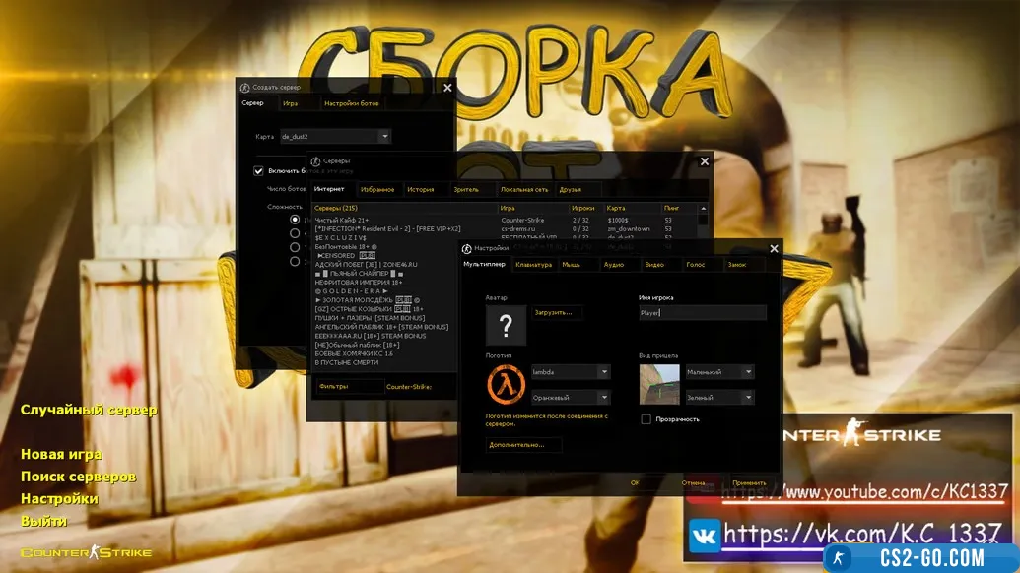Image resolution: width=1020 pixels, height=573 pixels.
Task: Click the orange lambda logo preview
Action: (506, 384)
